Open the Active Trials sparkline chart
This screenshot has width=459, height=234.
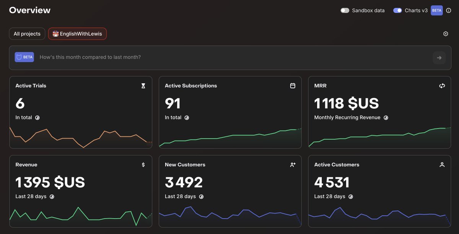(81, 137)
